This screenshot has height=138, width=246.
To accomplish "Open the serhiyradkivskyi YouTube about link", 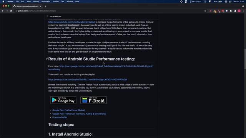I will 72,22.
